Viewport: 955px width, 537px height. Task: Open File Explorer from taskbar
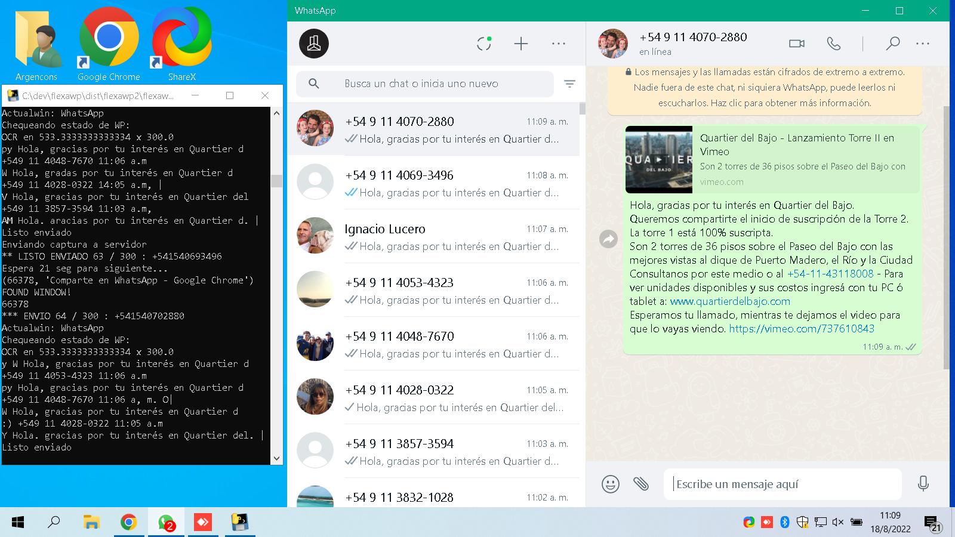(91, 523)
